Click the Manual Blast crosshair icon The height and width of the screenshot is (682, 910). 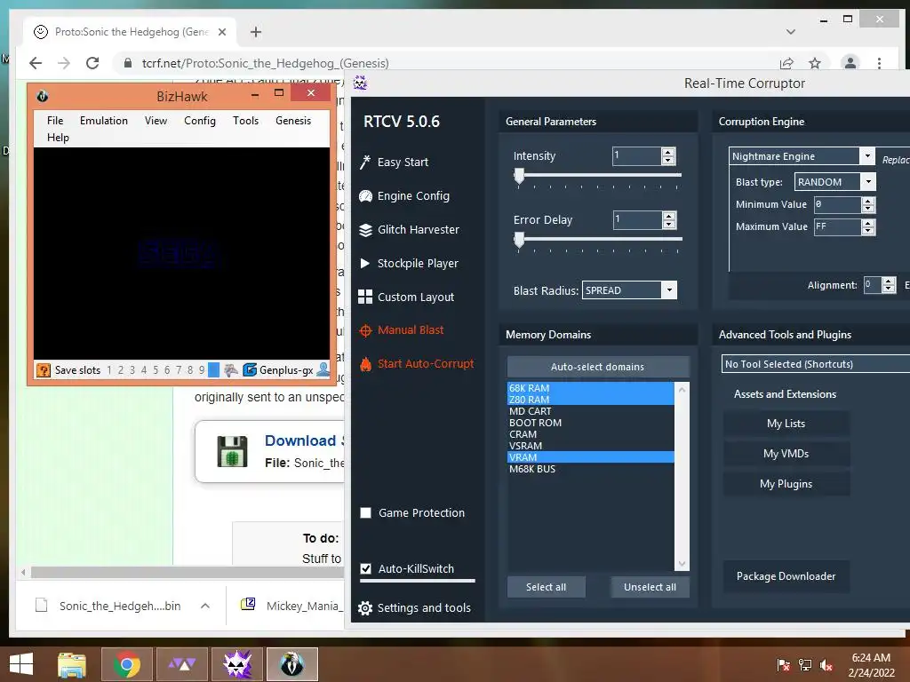[365, 330]
